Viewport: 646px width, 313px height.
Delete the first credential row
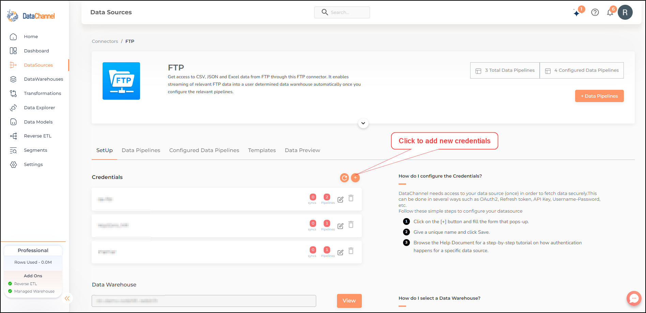pos(351,198)
